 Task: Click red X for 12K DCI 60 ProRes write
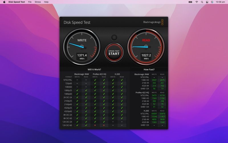[95, 125]
